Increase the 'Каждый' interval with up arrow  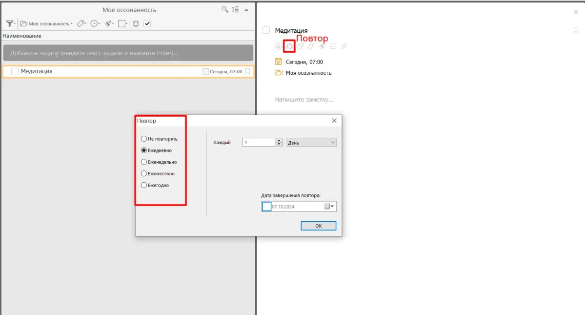(279, 141)
